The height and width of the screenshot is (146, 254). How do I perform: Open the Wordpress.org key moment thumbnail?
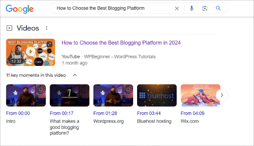(x=113, y=95)
